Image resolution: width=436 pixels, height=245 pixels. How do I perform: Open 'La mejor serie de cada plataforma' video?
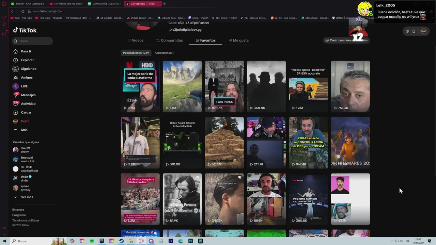pos(140,86)
